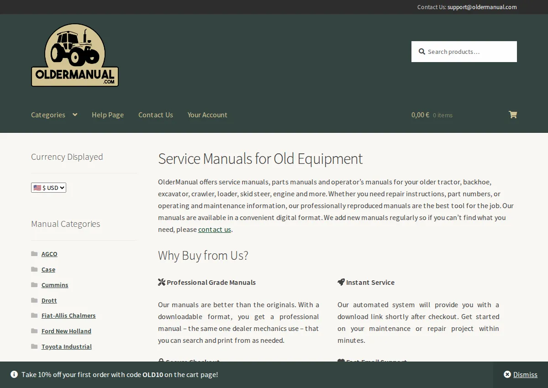Click the folder icon beside Ford New Holland
This screenshot has height=388, width=548.
(34, 331)
